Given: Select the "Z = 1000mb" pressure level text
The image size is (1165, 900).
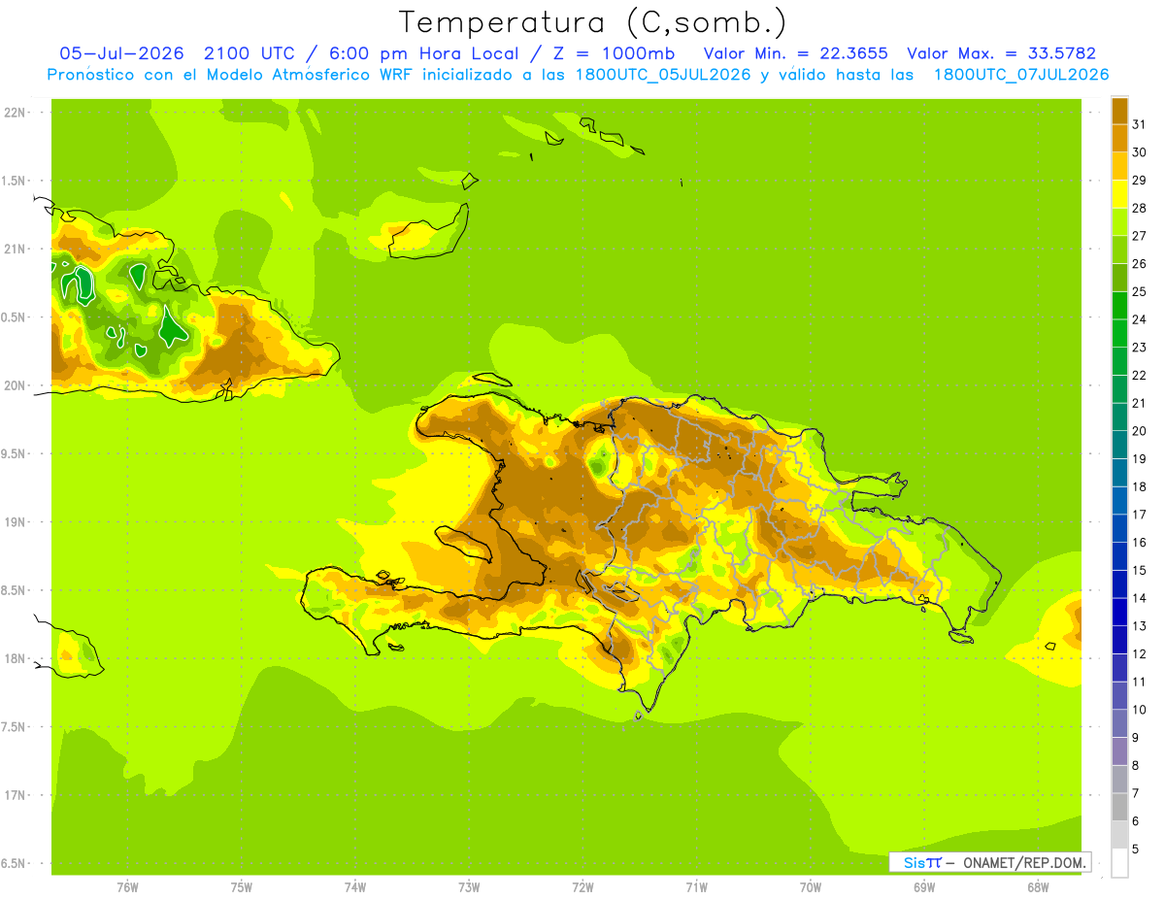Looking at the screenshot, I should pyautogui.click(x=613, y=53).
